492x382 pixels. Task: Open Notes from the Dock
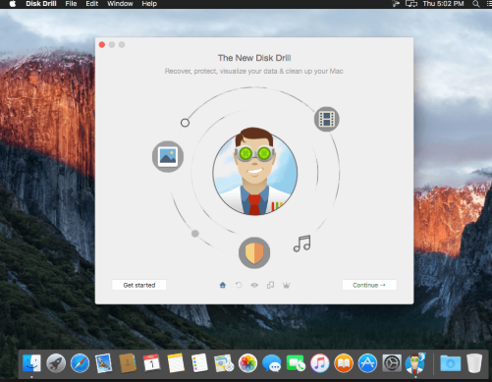tap(176, 363)
